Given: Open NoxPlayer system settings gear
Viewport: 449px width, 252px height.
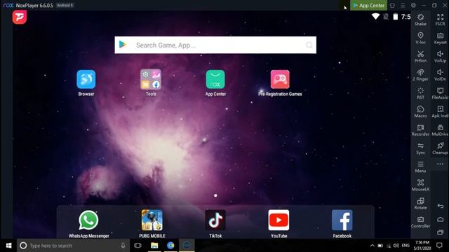Looking at the screenshot, I should (x=413, y=6).
